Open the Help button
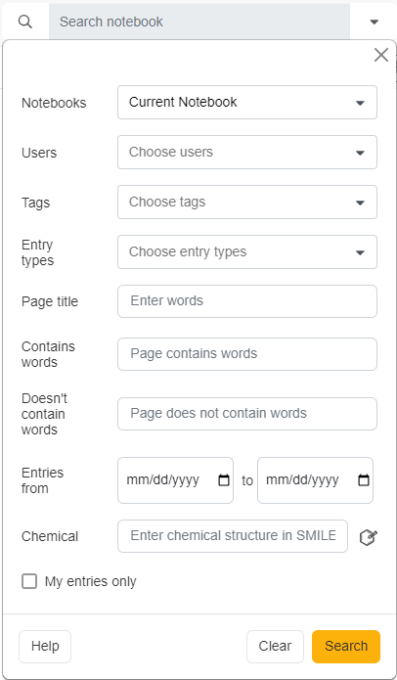 pyautogui.click(x=45, y=646)
